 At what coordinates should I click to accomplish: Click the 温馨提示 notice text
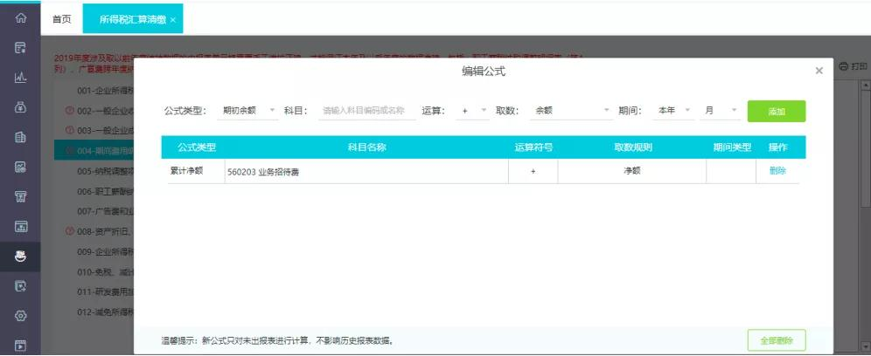(277, 340)
